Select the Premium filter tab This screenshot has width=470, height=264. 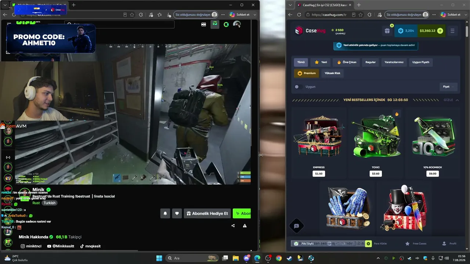pyautogui.click(x=307, y=73)
